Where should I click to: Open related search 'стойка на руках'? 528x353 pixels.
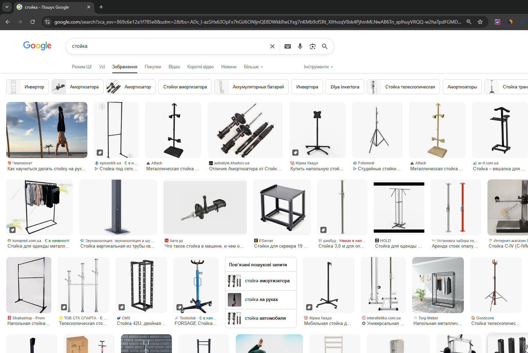point(261,300)
